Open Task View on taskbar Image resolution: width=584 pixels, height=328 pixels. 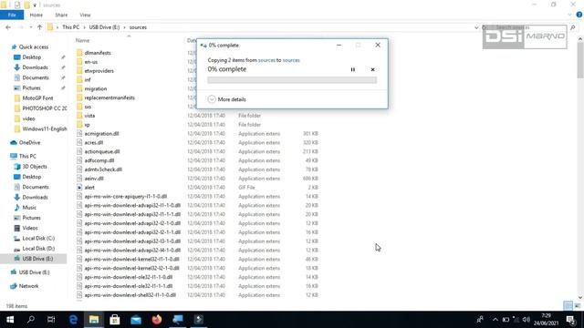(x=51, y=320)
